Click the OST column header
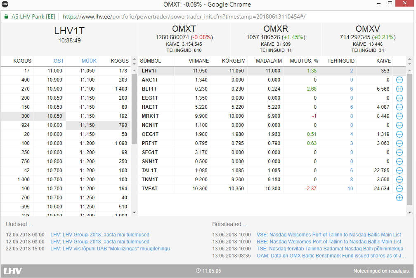Screen dimensions: 416x278 tap(59, 61)
